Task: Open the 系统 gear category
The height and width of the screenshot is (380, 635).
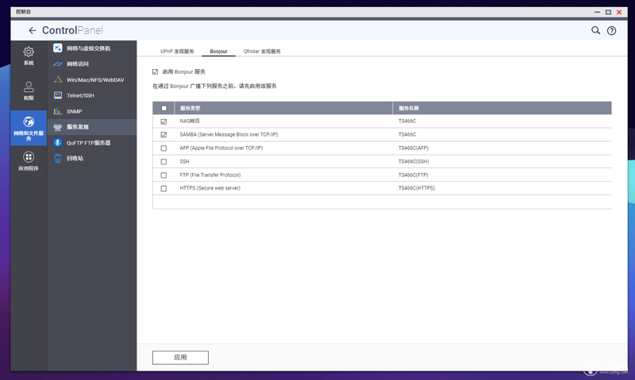Action: pos(29,56)
